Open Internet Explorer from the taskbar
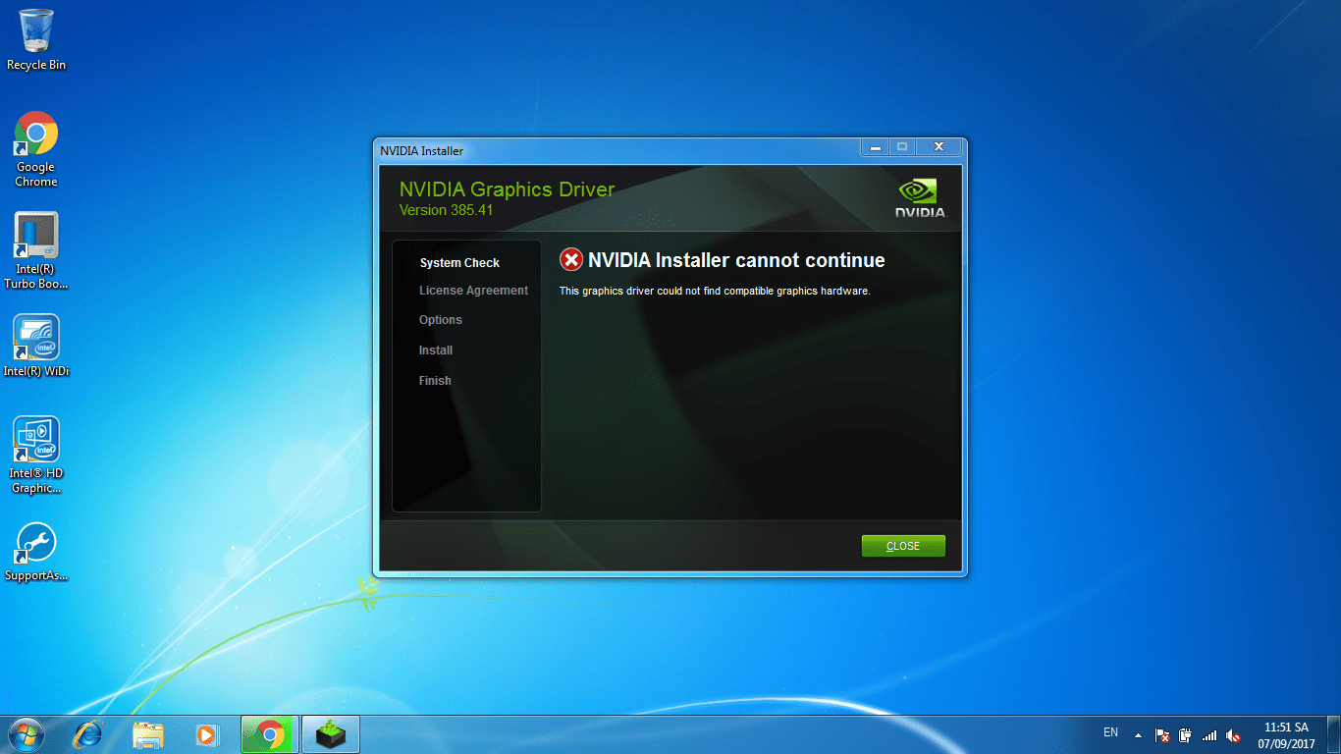 (89, 733)
